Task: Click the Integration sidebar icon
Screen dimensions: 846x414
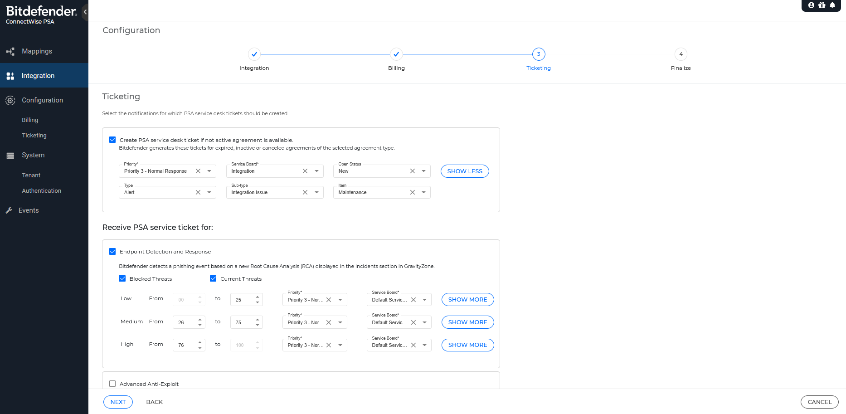Action: 10,76
